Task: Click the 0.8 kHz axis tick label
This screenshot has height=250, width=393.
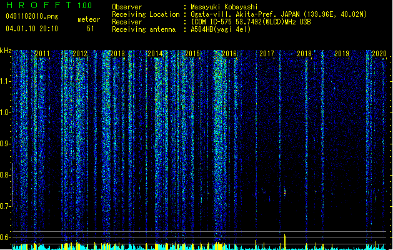Action: (x=5, y=175)
